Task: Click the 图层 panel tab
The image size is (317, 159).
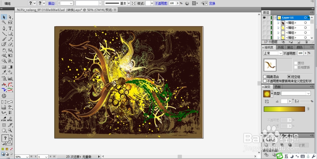Action: (x=266, y=13)
